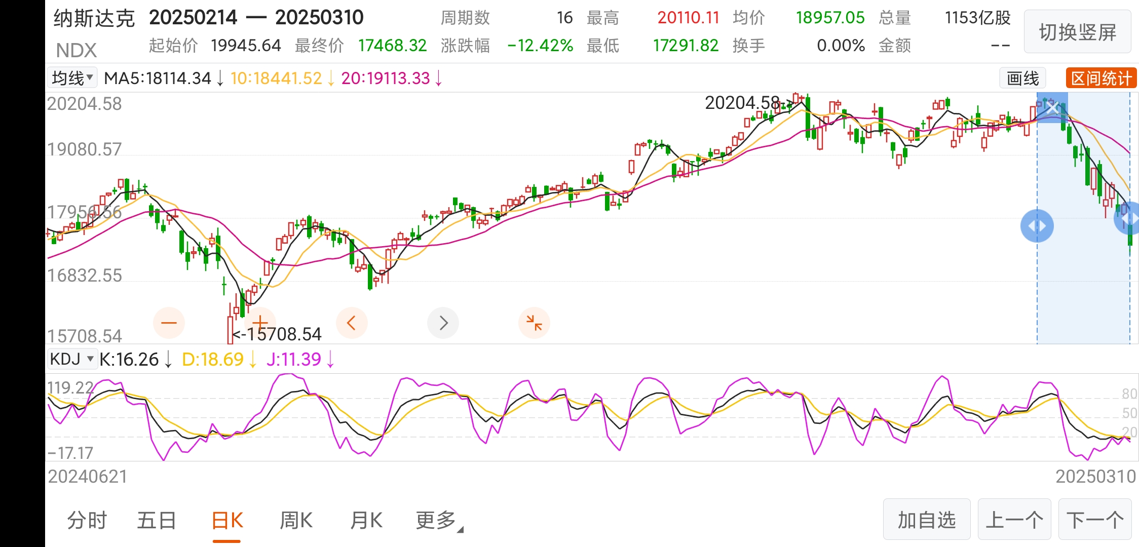
Task: Toggle the 画线 drawing mode
Action: [x=1022, y=79]
